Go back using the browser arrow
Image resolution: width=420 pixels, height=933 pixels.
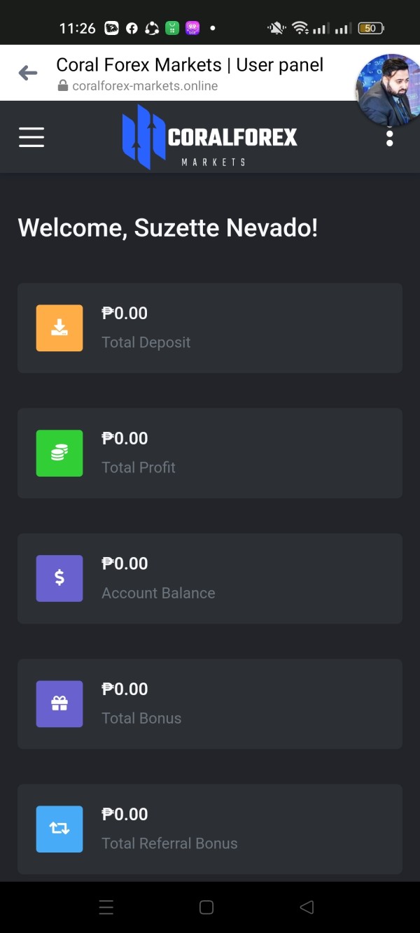28,72
